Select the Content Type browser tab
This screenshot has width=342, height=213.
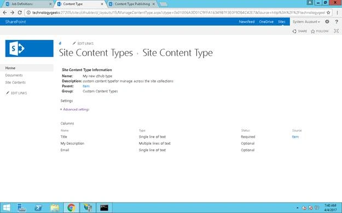(80, 4)
